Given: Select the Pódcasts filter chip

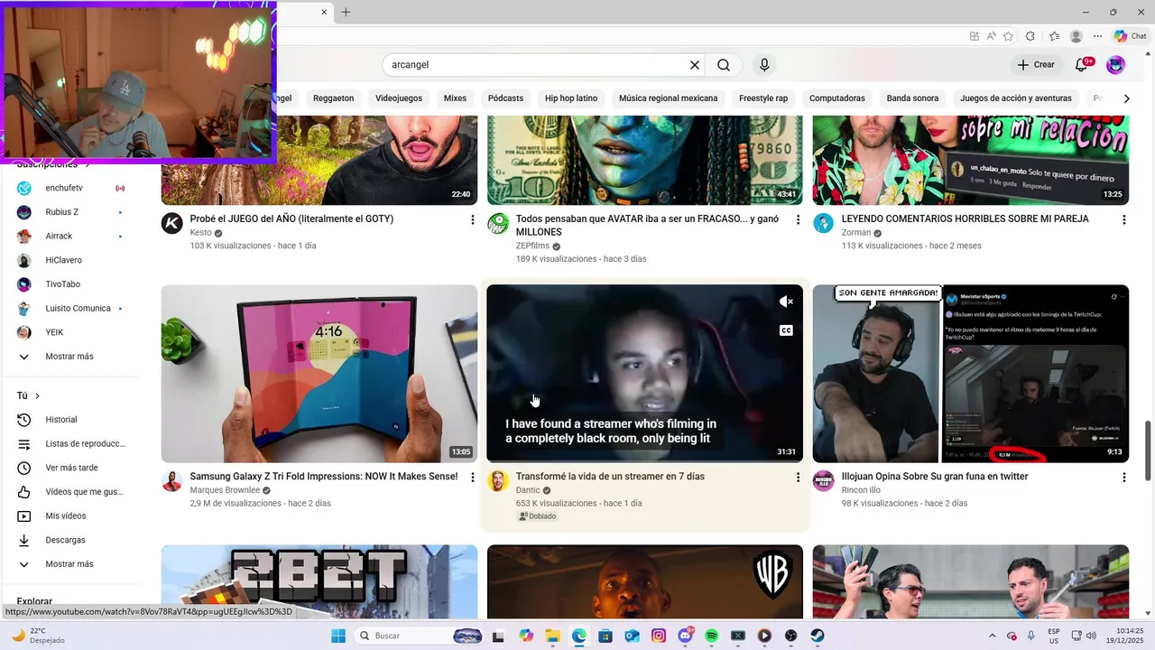Looking at the screenshot, I should (505, 98).
